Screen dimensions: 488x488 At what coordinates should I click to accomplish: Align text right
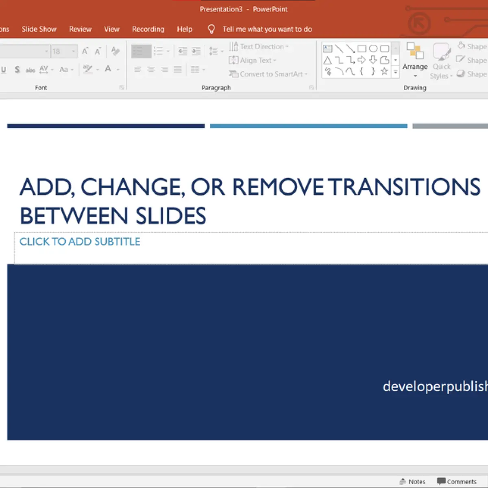[164, 70]
